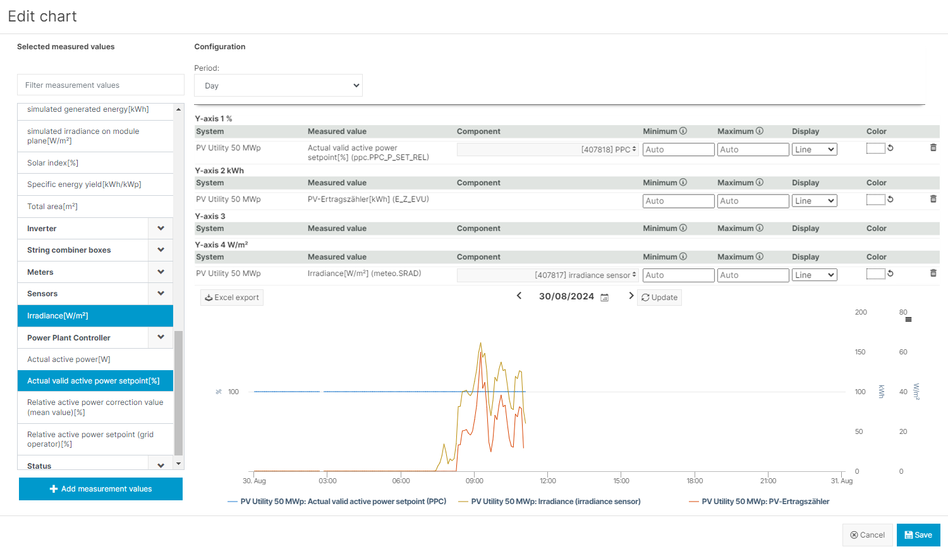Open the Period dropdown
The height and width of the screenshot is (554, 948).
278,85
